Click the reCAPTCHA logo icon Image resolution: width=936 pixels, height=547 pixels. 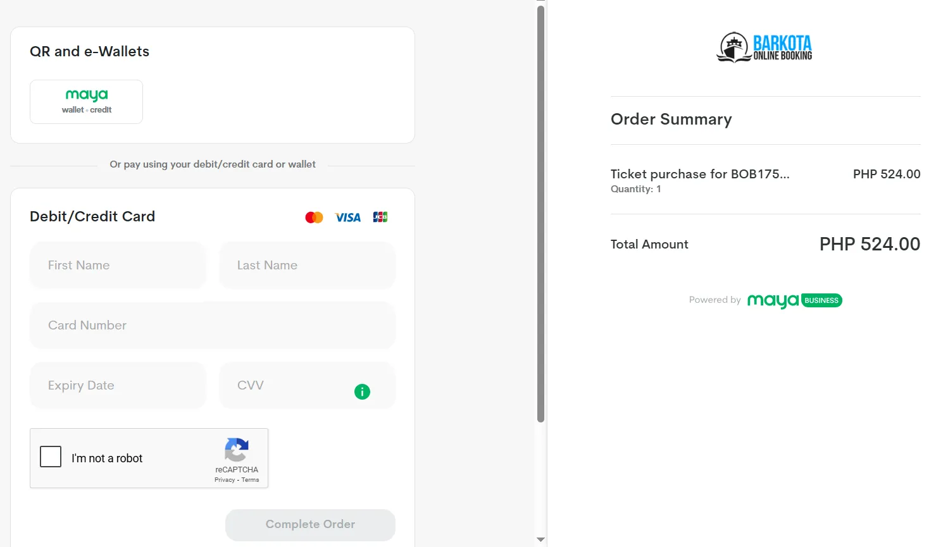click(x=236, y=450)
